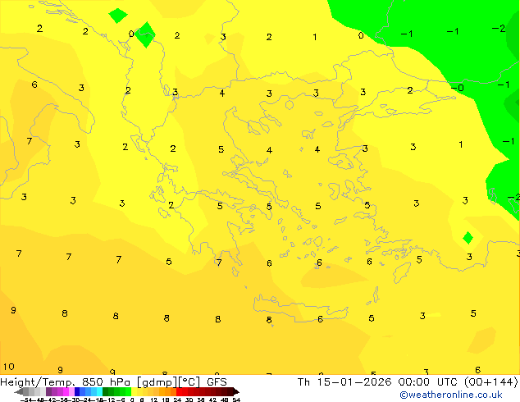Click the '[gdmp]' unit label
This screenshot has width=520, height=402.
pyautogui.click(x=157, y=382)
